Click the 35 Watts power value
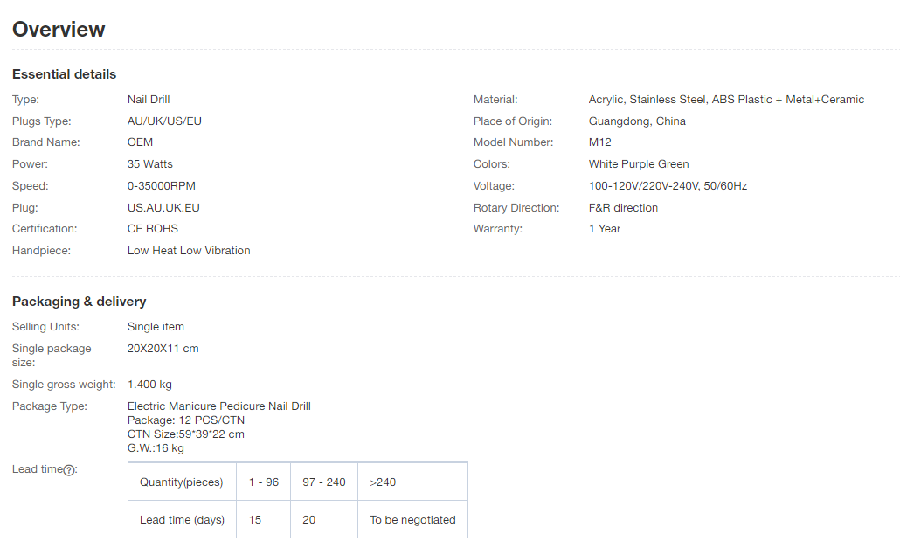The image size is (900, 555). tap(150, 164)
